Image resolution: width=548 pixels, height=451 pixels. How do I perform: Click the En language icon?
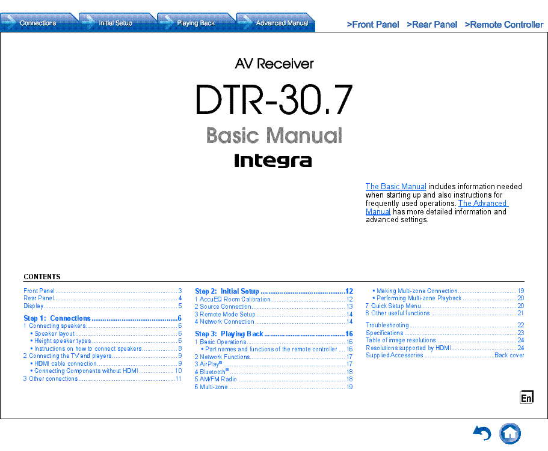click(x=526, y=397)
